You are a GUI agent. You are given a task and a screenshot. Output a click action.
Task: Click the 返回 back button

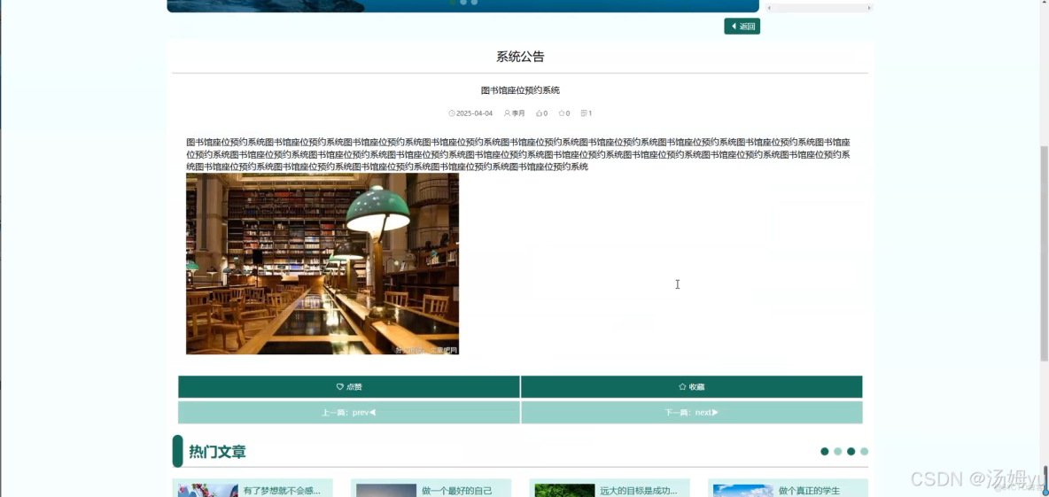coord(742,26)
